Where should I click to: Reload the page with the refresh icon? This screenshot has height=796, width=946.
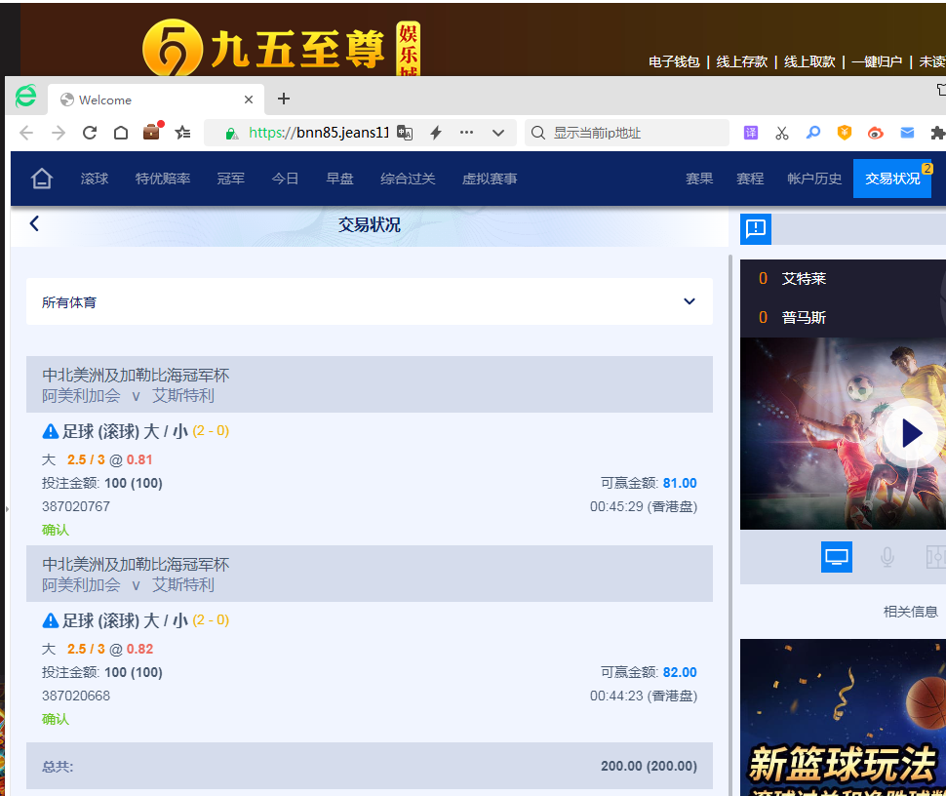(90, 133)
